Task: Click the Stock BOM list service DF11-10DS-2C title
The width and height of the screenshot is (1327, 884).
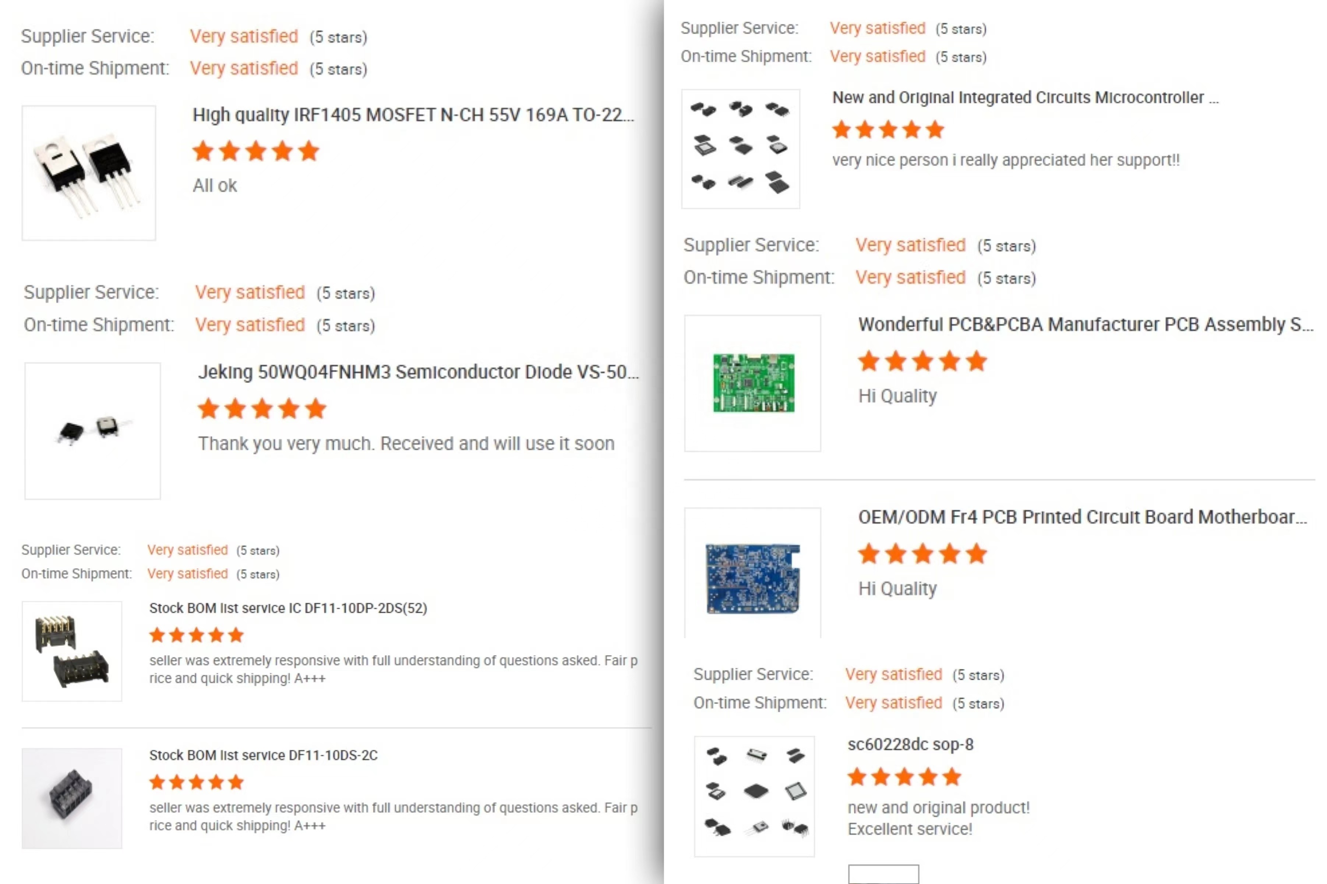Action: tap(263, 756)
